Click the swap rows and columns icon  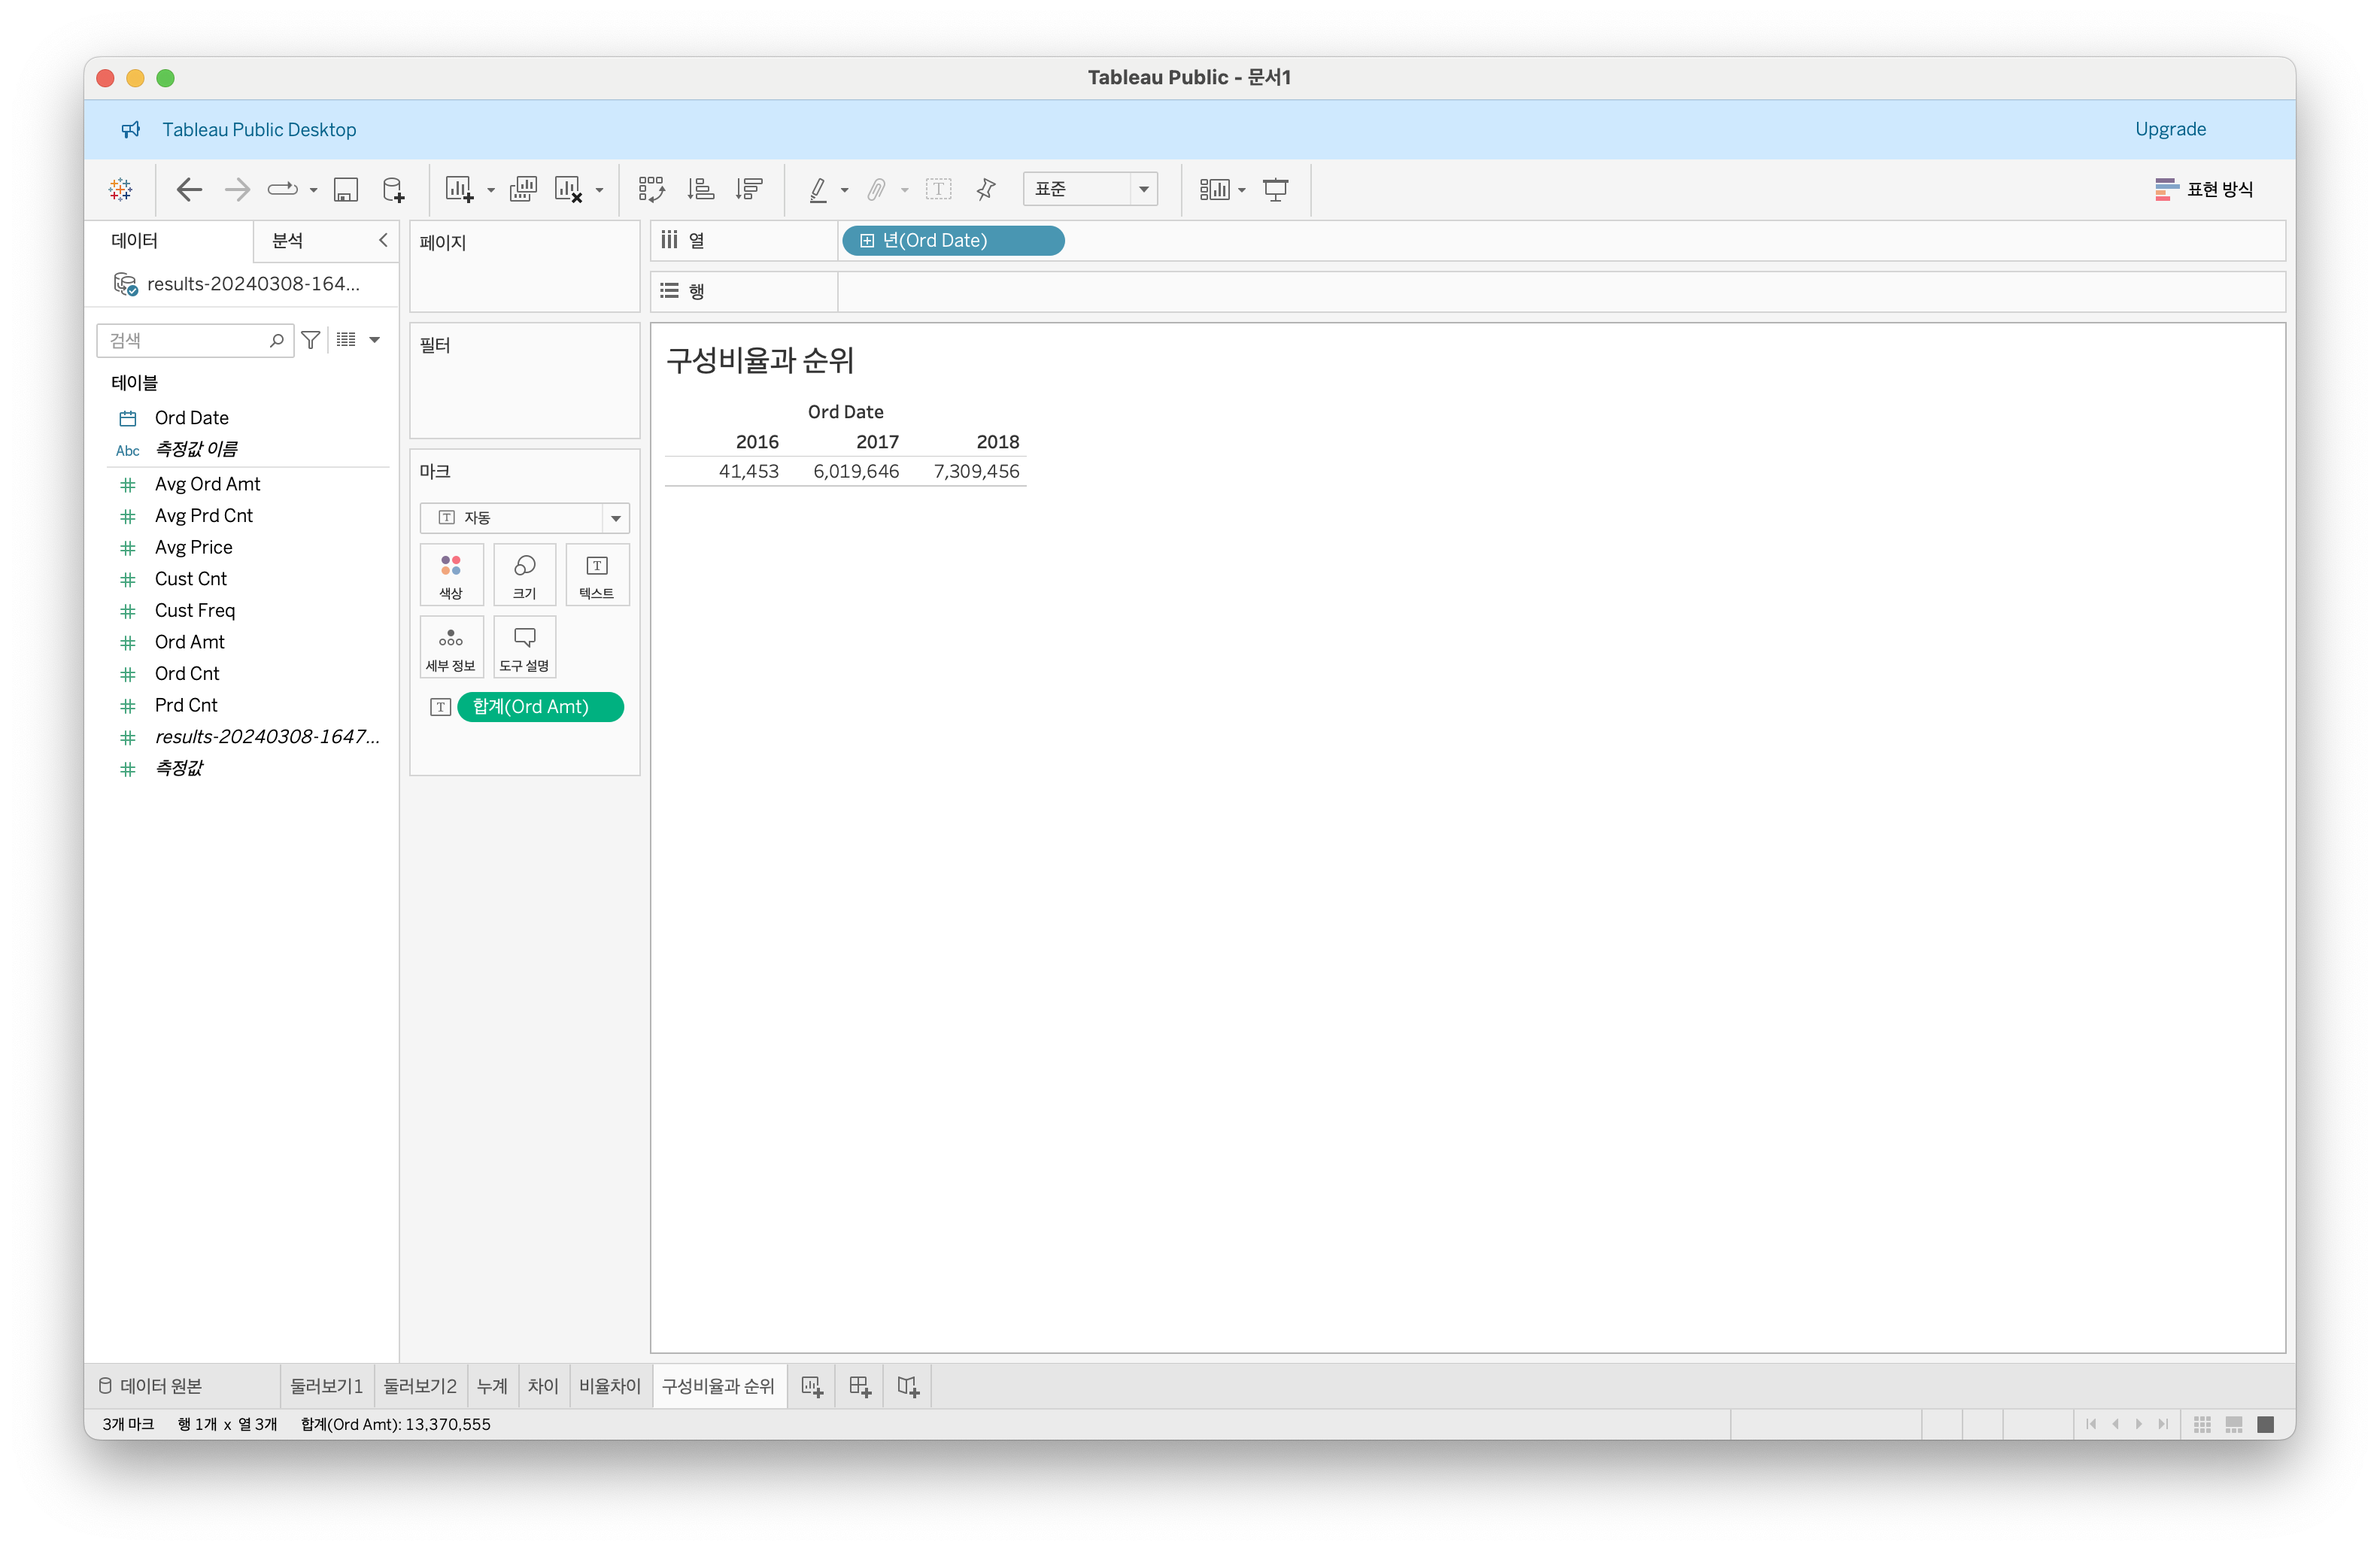coord(651,189)
